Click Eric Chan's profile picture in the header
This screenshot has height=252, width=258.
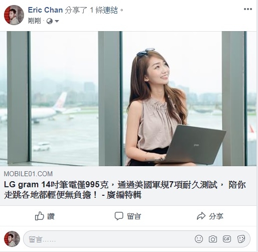click(14, 15)
